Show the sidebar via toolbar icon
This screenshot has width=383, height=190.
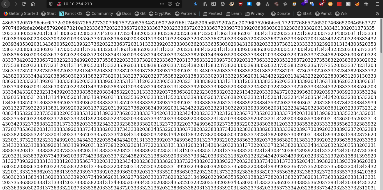[x=214, y=4]
